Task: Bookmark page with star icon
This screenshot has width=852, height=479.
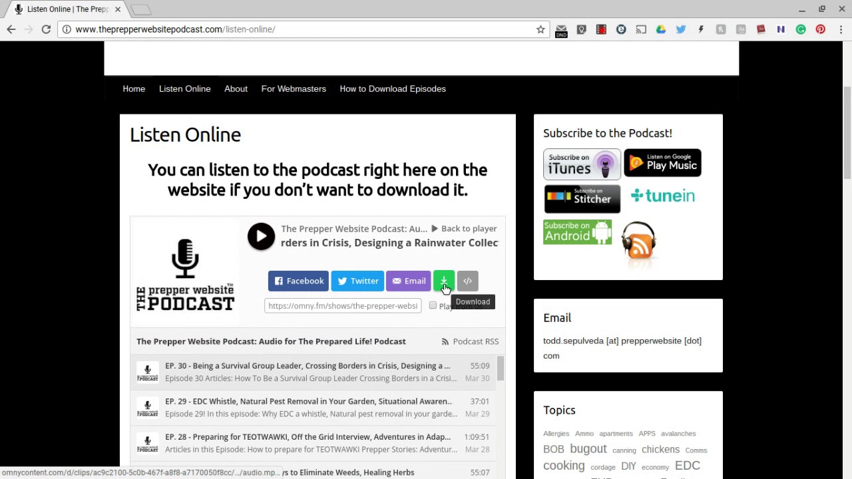Action: pos(540,29)
